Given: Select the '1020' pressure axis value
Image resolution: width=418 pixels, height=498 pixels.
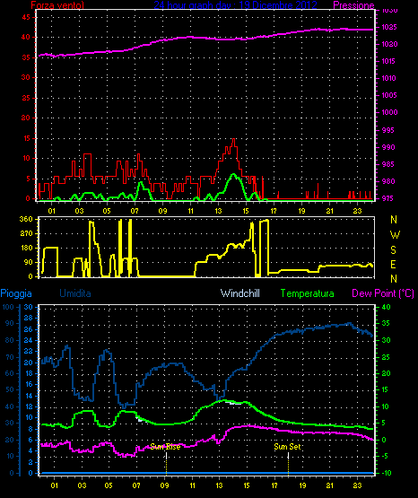Looking at the screenshot, I should pyautogui.click(x=389, y=45).
